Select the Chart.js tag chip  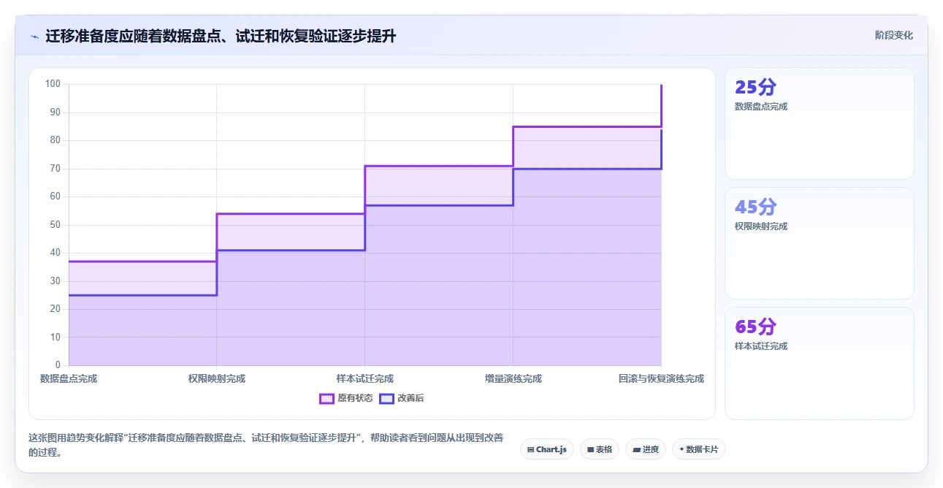click(547, 449)
